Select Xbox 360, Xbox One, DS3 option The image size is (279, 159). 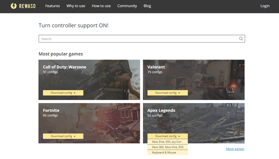pos(168,147)
